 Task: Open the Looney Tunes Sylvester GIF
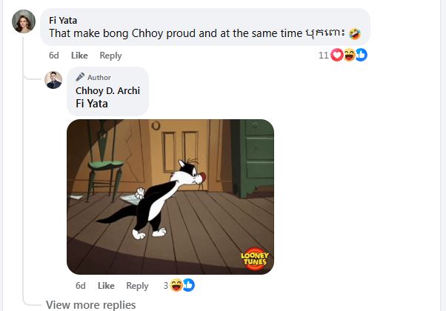pos(170,197)
